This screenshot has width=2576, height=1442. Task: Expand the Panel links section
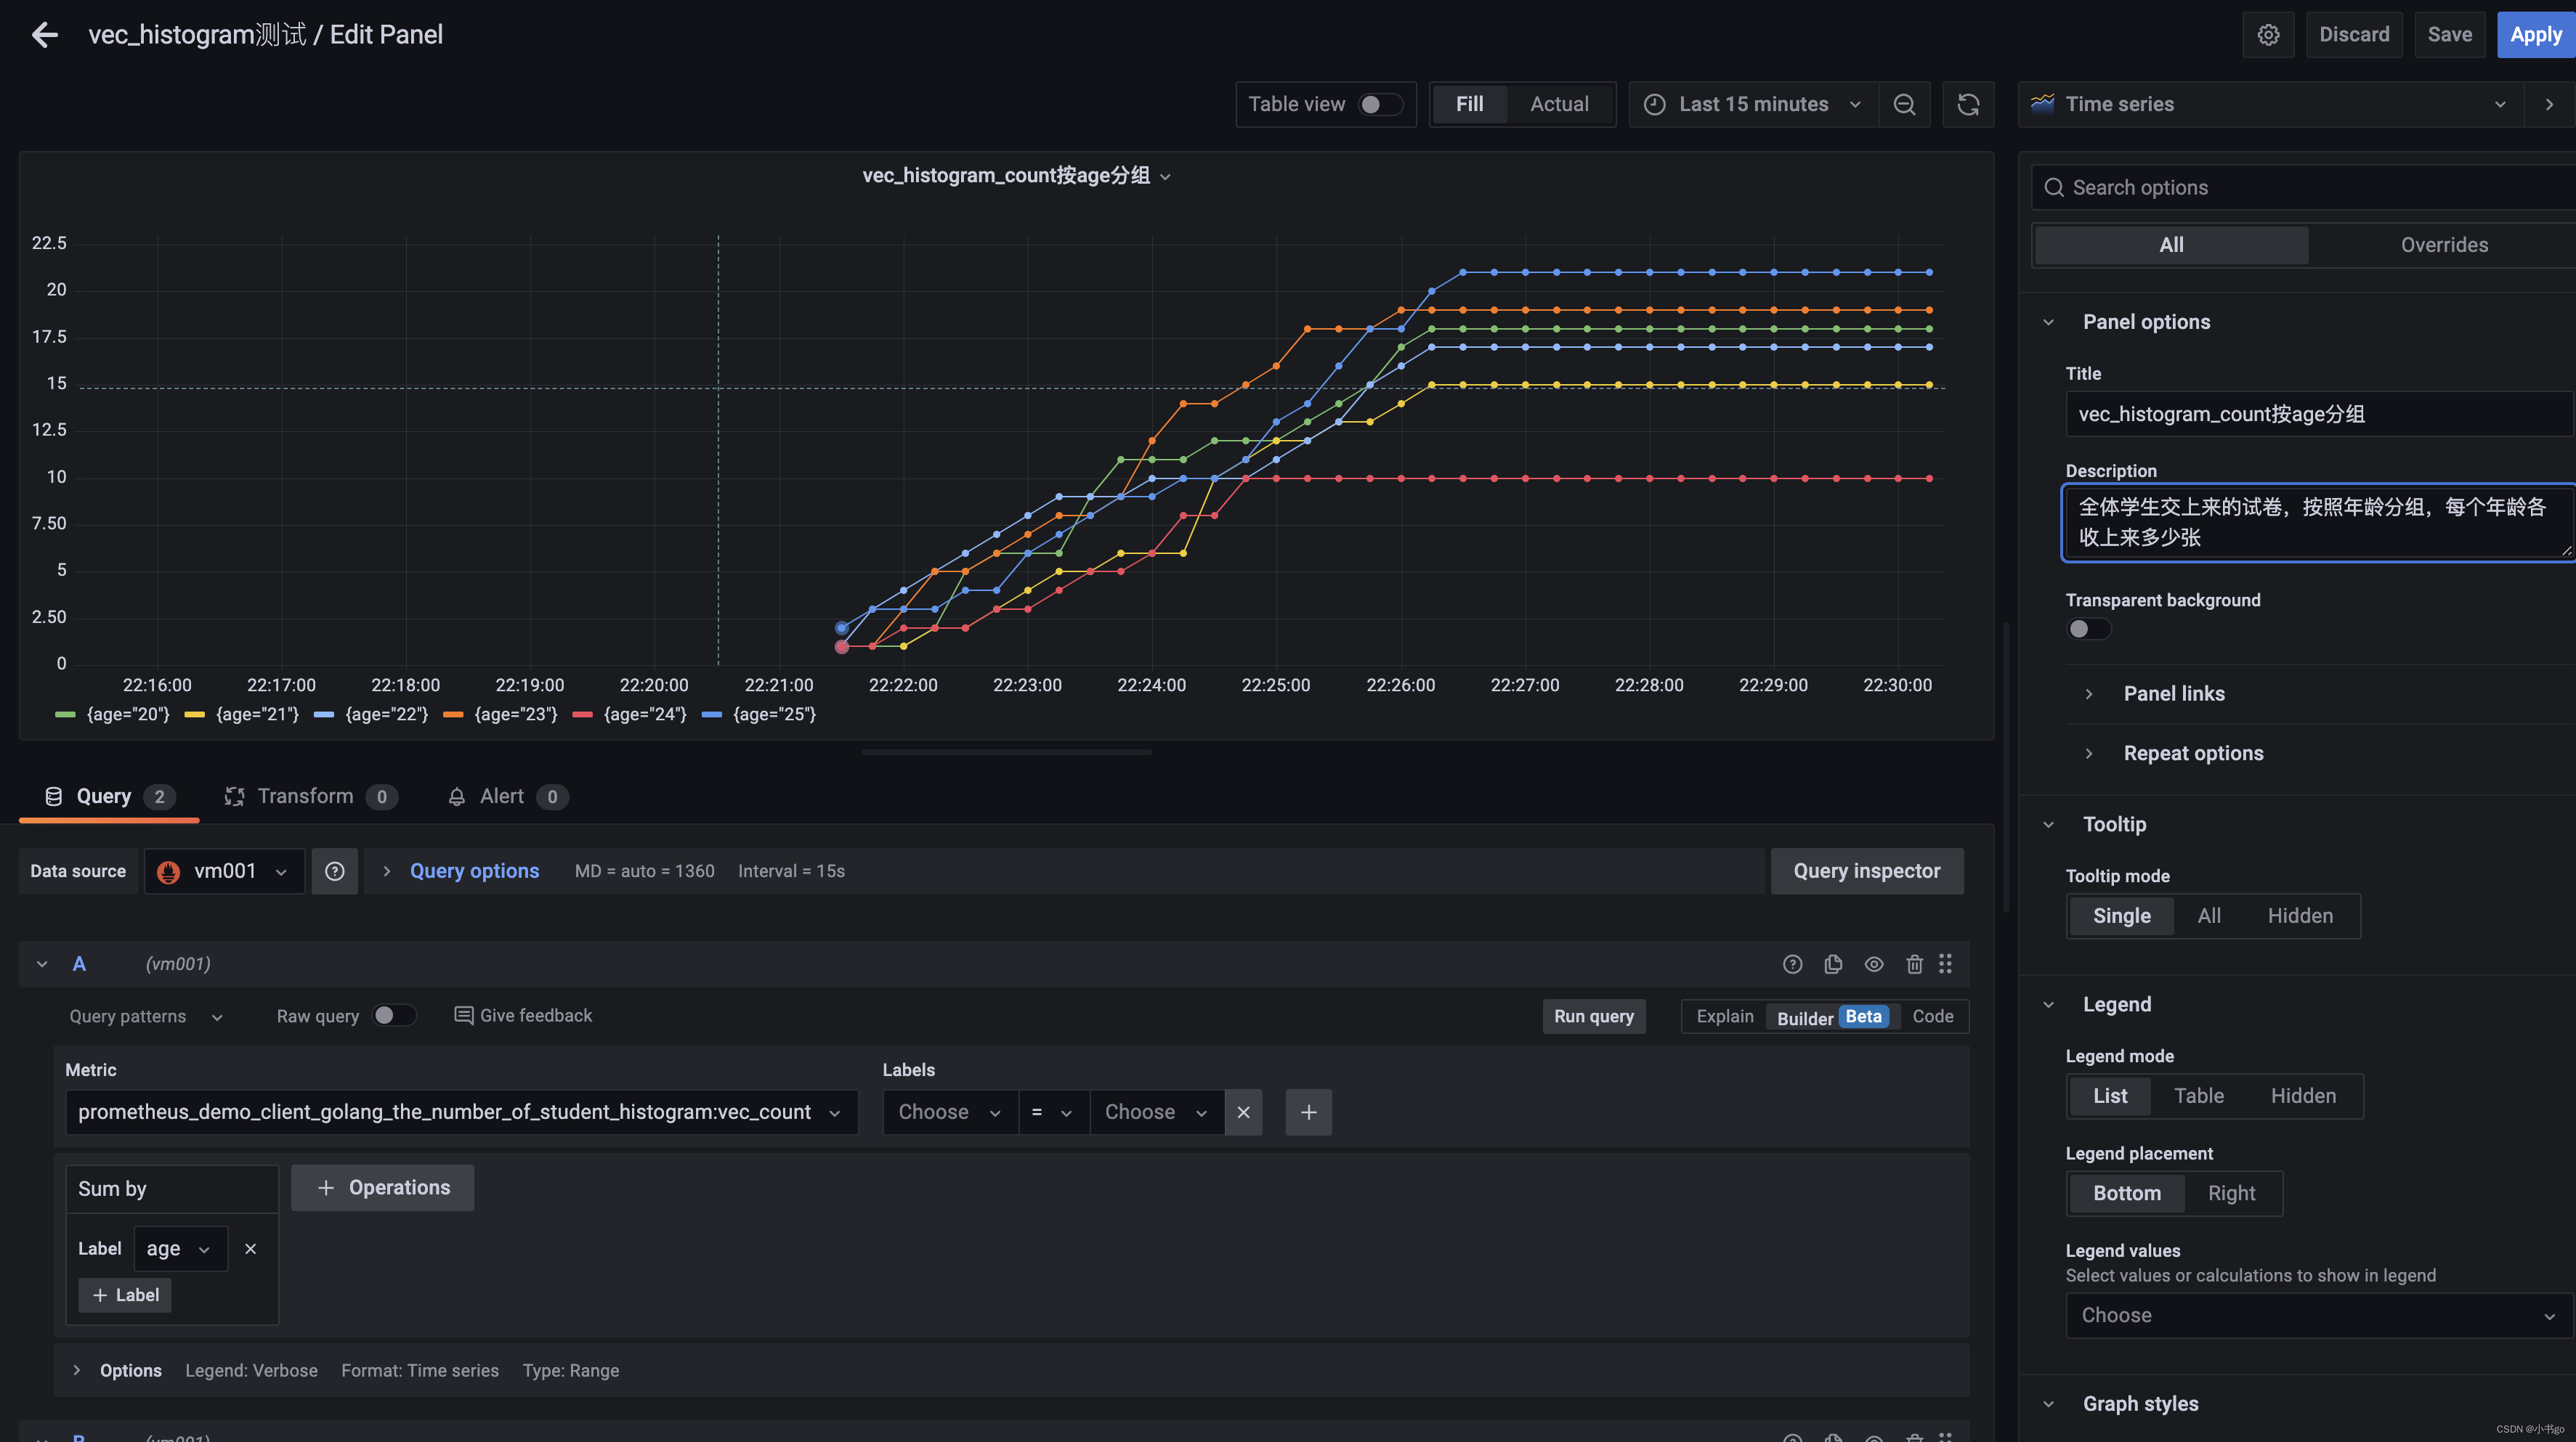click(2173, 693)
